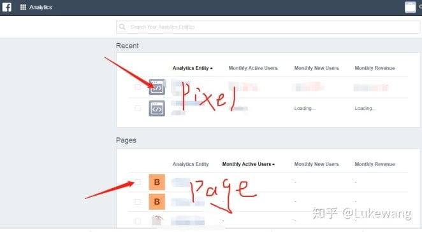
Task: Sort Recent table by Analytics Entity
Action: (193, 68)
